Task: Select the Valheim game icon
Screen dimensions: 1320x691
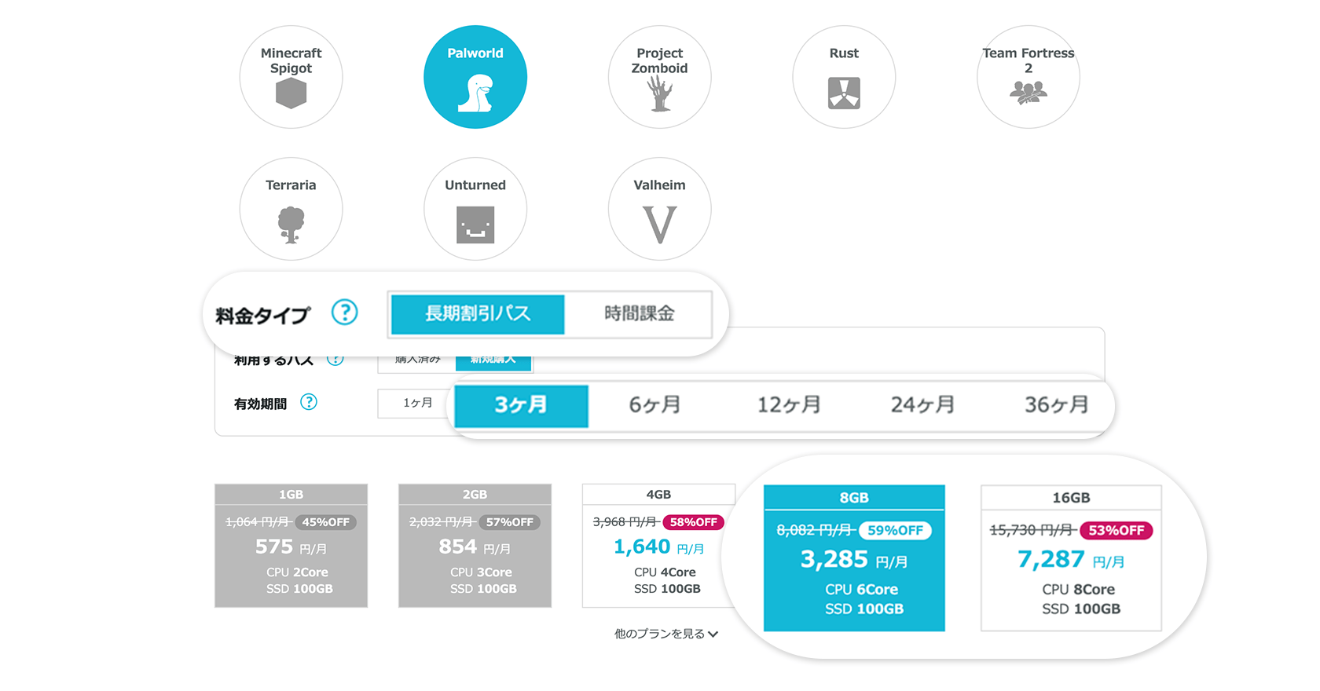Action: (x=659, y=210)
